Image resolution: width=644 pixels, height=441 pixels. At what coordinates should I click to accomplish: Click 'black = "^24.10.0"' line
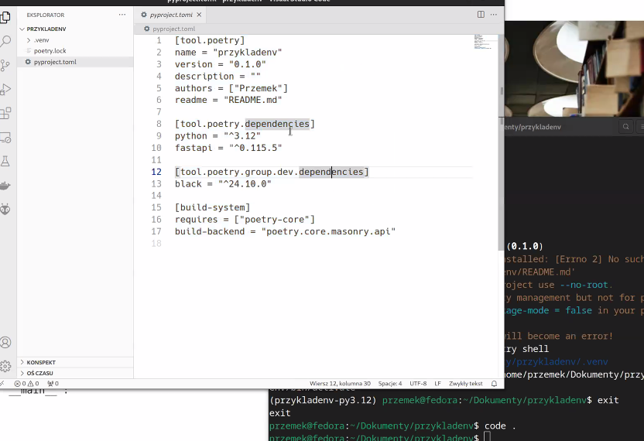click(223, 184)
